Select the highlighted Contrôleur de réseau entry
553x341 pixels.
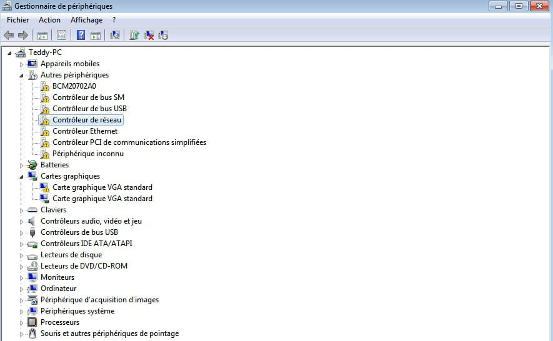pyautogui.click(x=87, y=120)
